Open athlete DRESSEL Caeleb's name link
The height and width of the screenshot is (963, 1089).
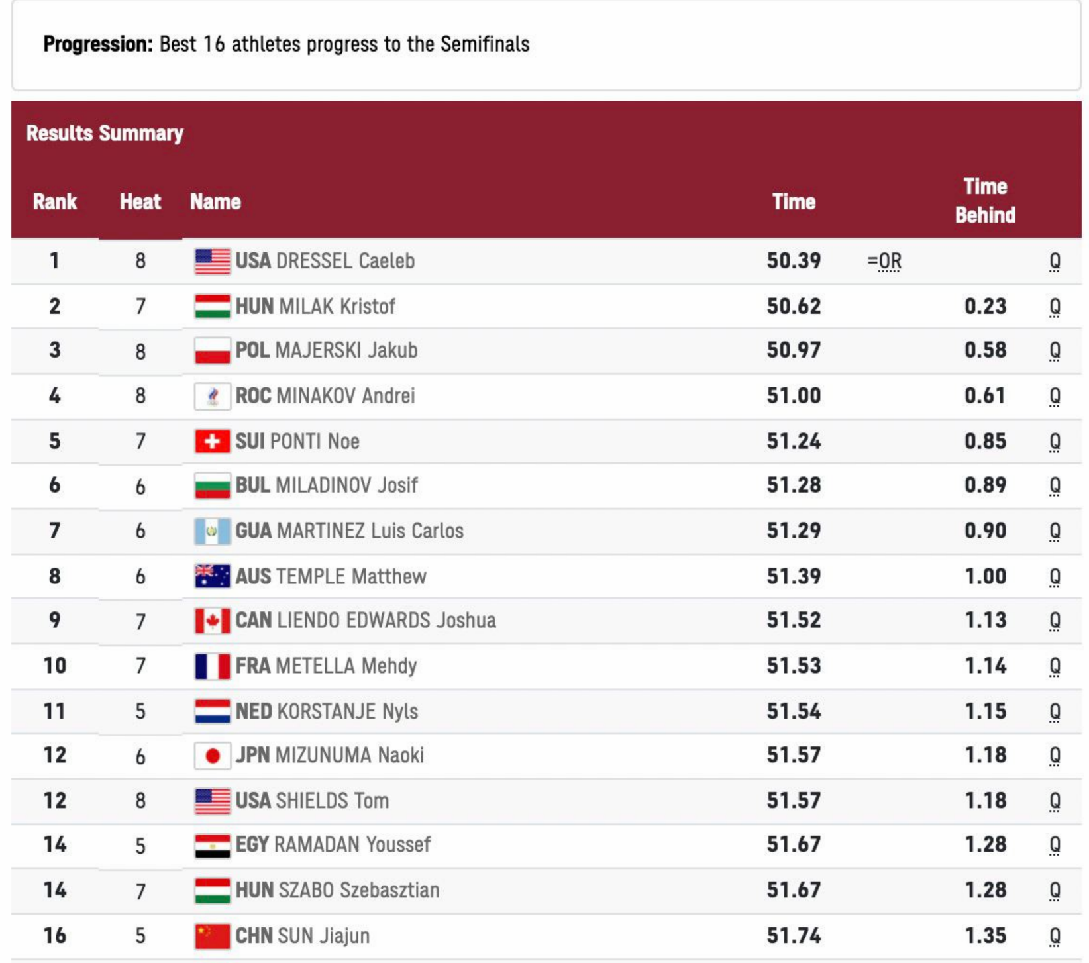[x=345, y=261]
